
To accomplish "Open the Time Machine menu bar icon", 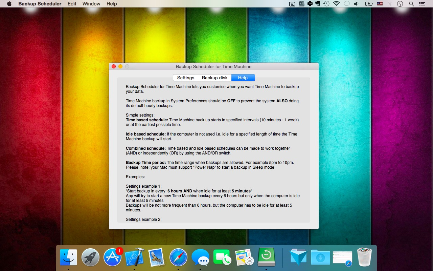I will coord(326,4).
